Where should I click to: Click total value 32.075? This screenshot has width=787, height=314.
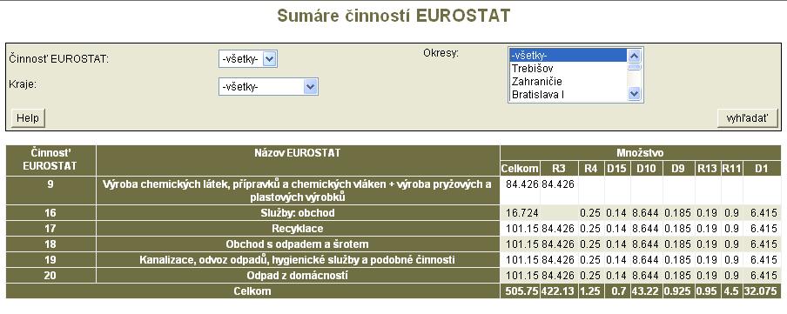(762, 291)
